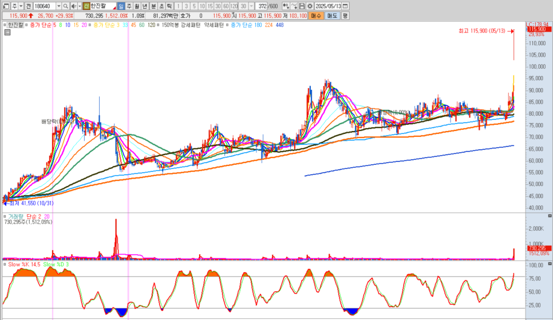This screenshot has height=320, width=553.
Task: Select the 1 interval button
Action: pyautogui.click(x=178, y=6)
